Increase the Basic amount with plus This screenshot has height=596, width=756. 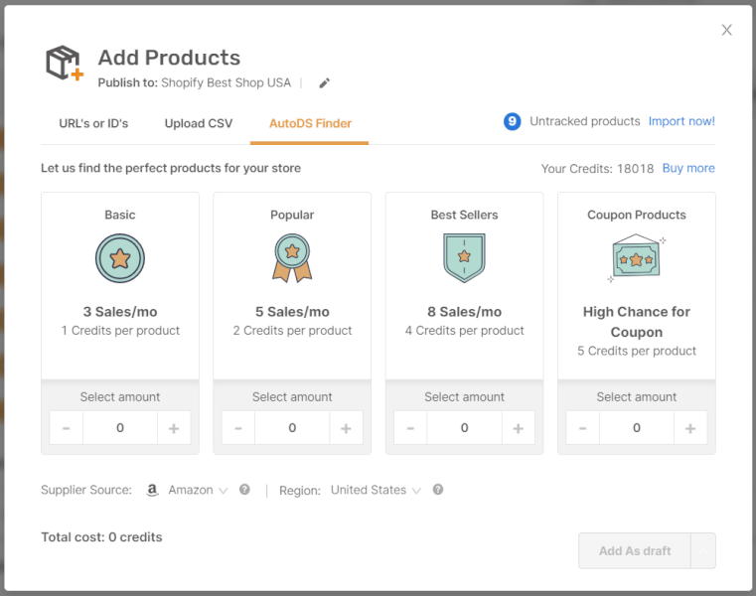[174, 428]
